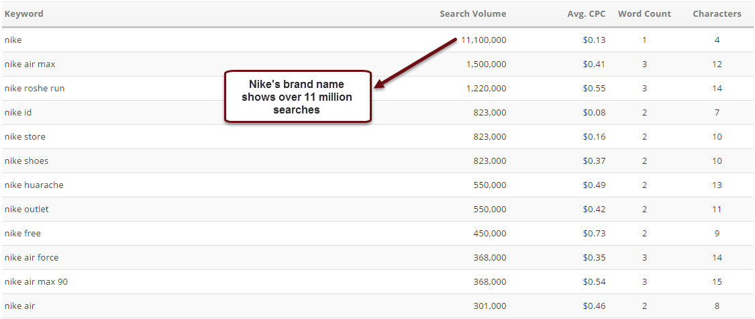The width and height of the screenshot is (755, 319).
Task: Open the 'nike air force' keyword
Action: tap(32, 258)
